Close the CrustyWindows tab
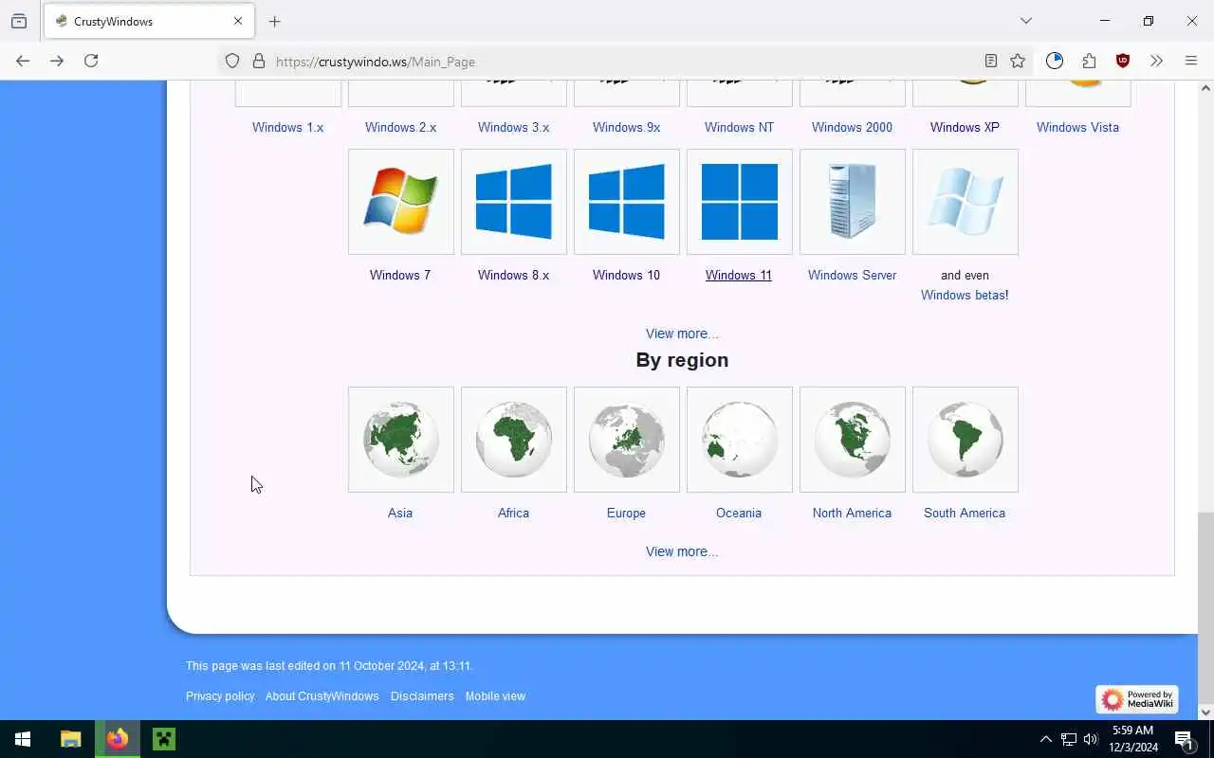The image size is (1214, 758). [238, 21]
